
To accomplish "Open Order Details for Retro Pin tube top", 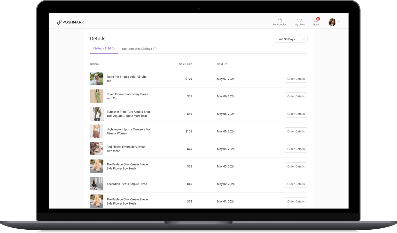I will coord(296,79).
